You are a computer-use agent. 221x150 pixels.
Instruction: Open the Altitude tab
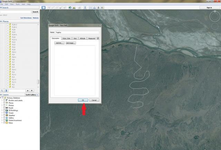[x=83, y=38]
